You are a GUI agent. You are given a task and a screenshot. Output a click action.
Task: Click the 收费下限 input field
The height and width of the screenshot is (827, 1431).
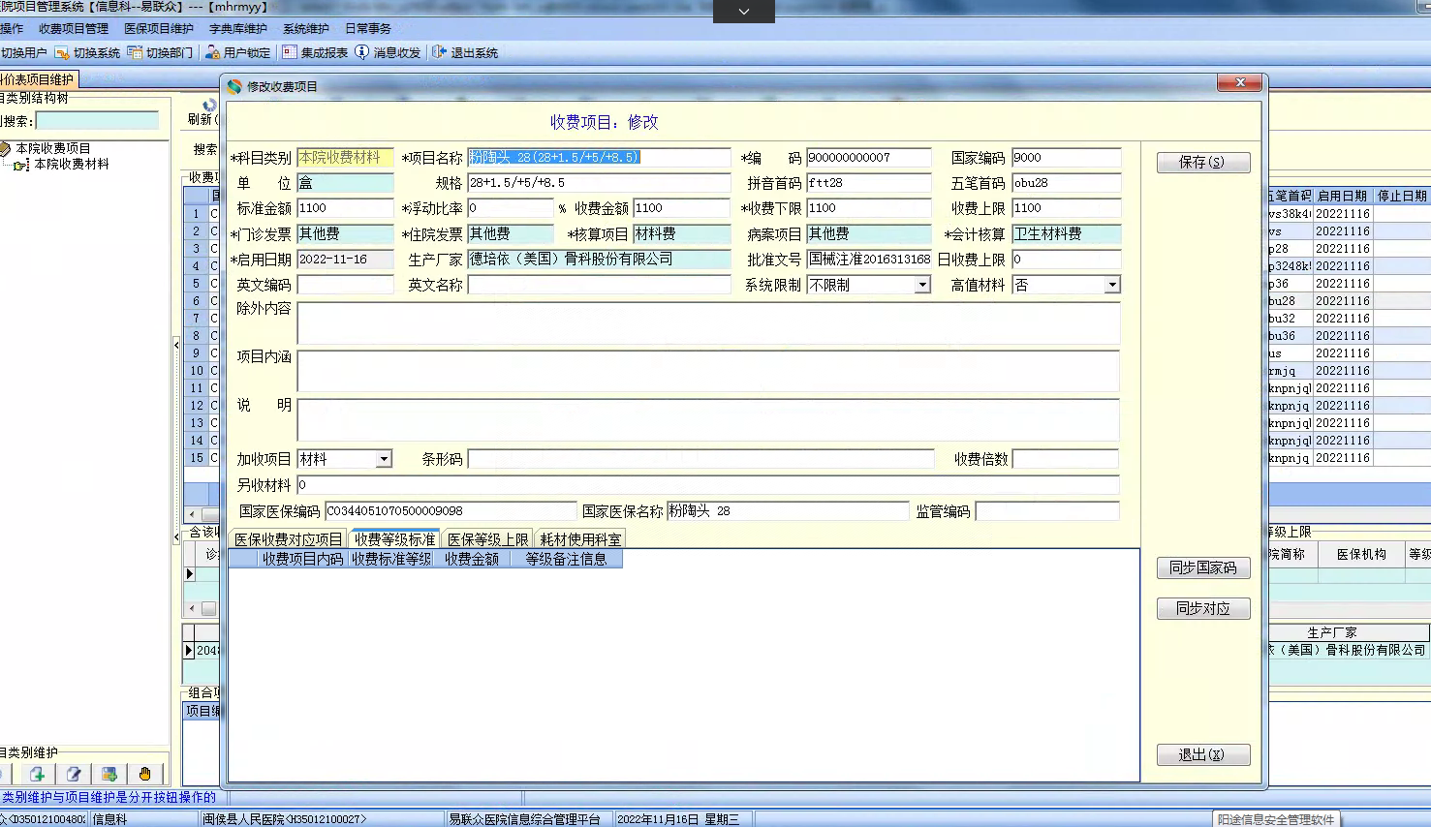868,208
